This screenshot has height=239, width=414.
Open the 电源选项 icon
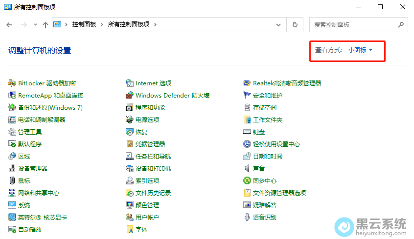click(x=129, y=120)
